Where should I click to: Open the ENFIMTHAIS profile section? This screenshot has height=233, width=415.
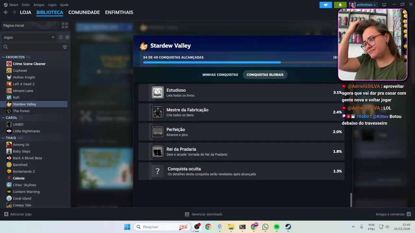point(119,12)
